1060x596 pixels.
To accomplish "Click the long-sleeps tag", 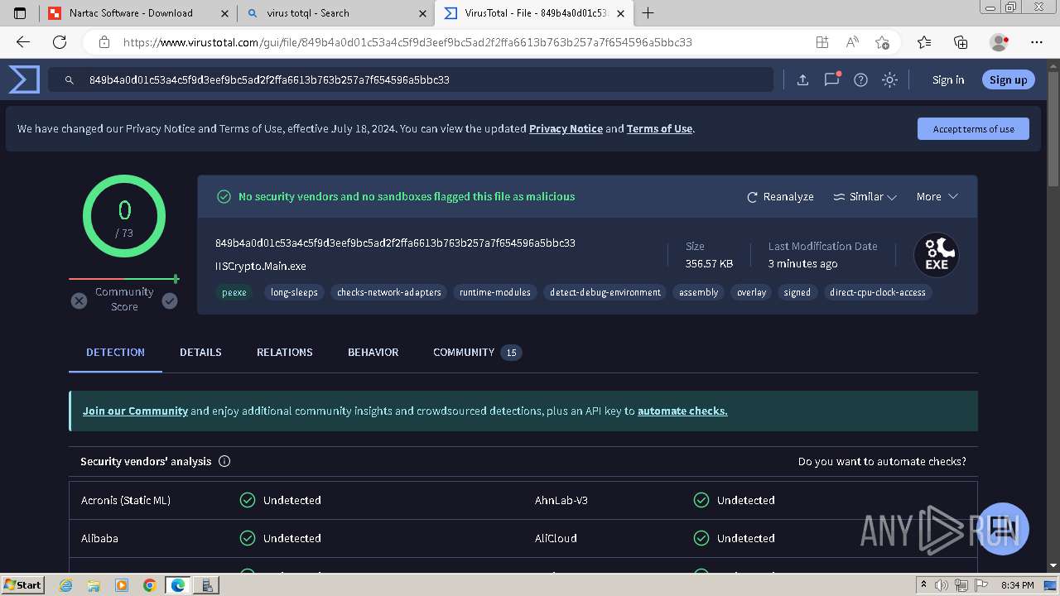I will [x=294, y=292].
